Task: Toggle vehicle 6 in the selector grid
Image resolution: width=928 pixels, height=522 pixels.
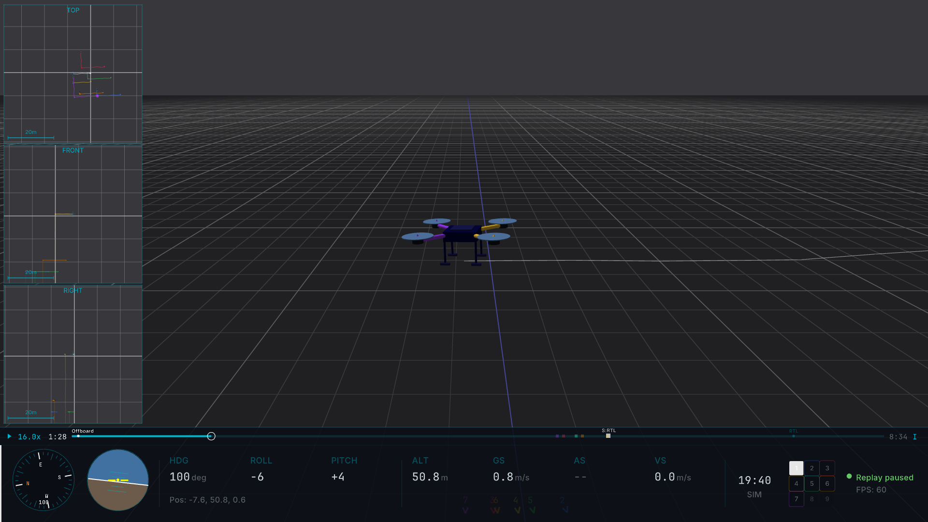Action: [827, 483]
